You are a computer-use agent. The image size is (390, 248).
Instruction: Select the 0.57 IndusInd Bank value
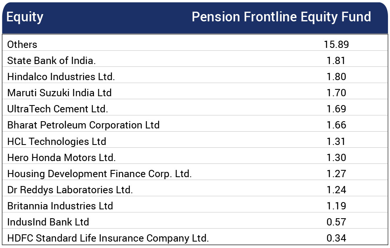pyautogui.click(x=336, y=222)
